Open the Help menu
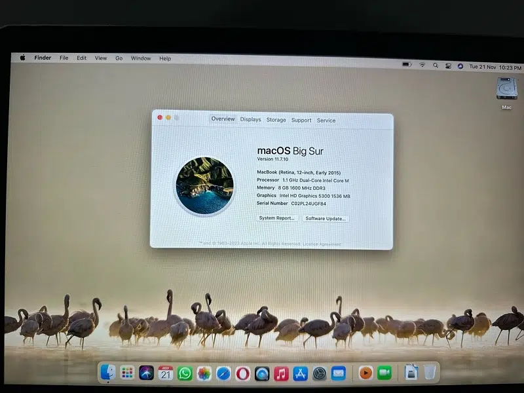This screenshot has height=393, width=524. click(165, 58)
